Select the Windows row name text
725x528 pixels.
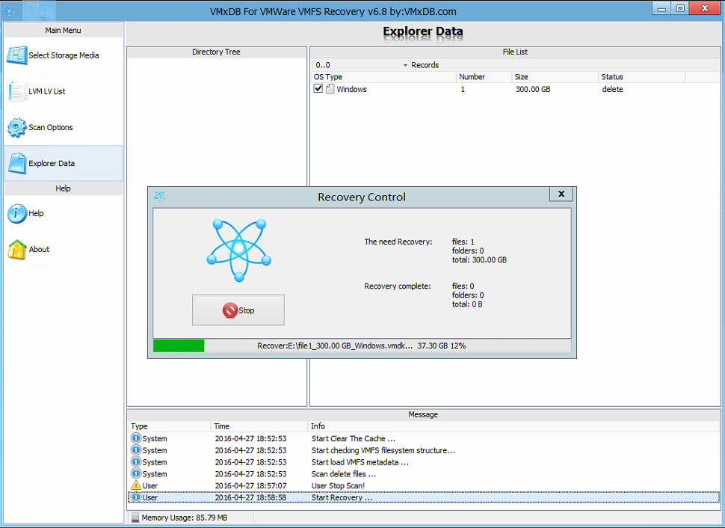[351, 89]
